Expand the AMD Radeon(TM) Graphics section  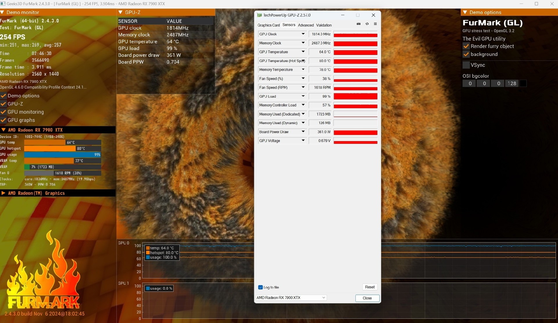3,193
